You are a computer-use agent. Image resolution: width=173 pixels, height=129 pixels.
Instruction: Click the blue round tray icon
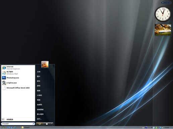point(146,127)
